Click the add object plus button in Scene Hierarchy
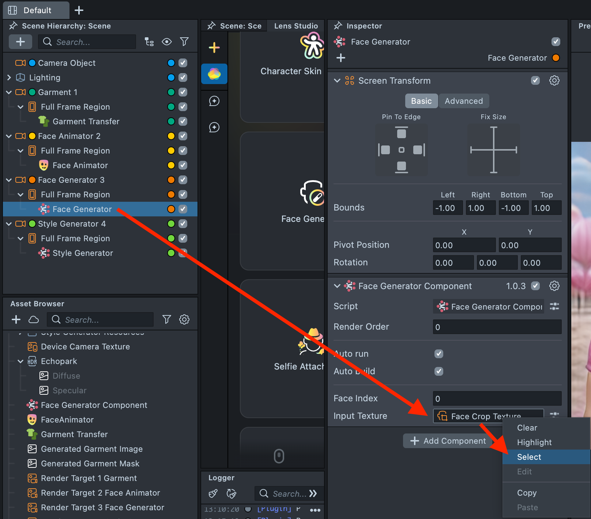 20,42
